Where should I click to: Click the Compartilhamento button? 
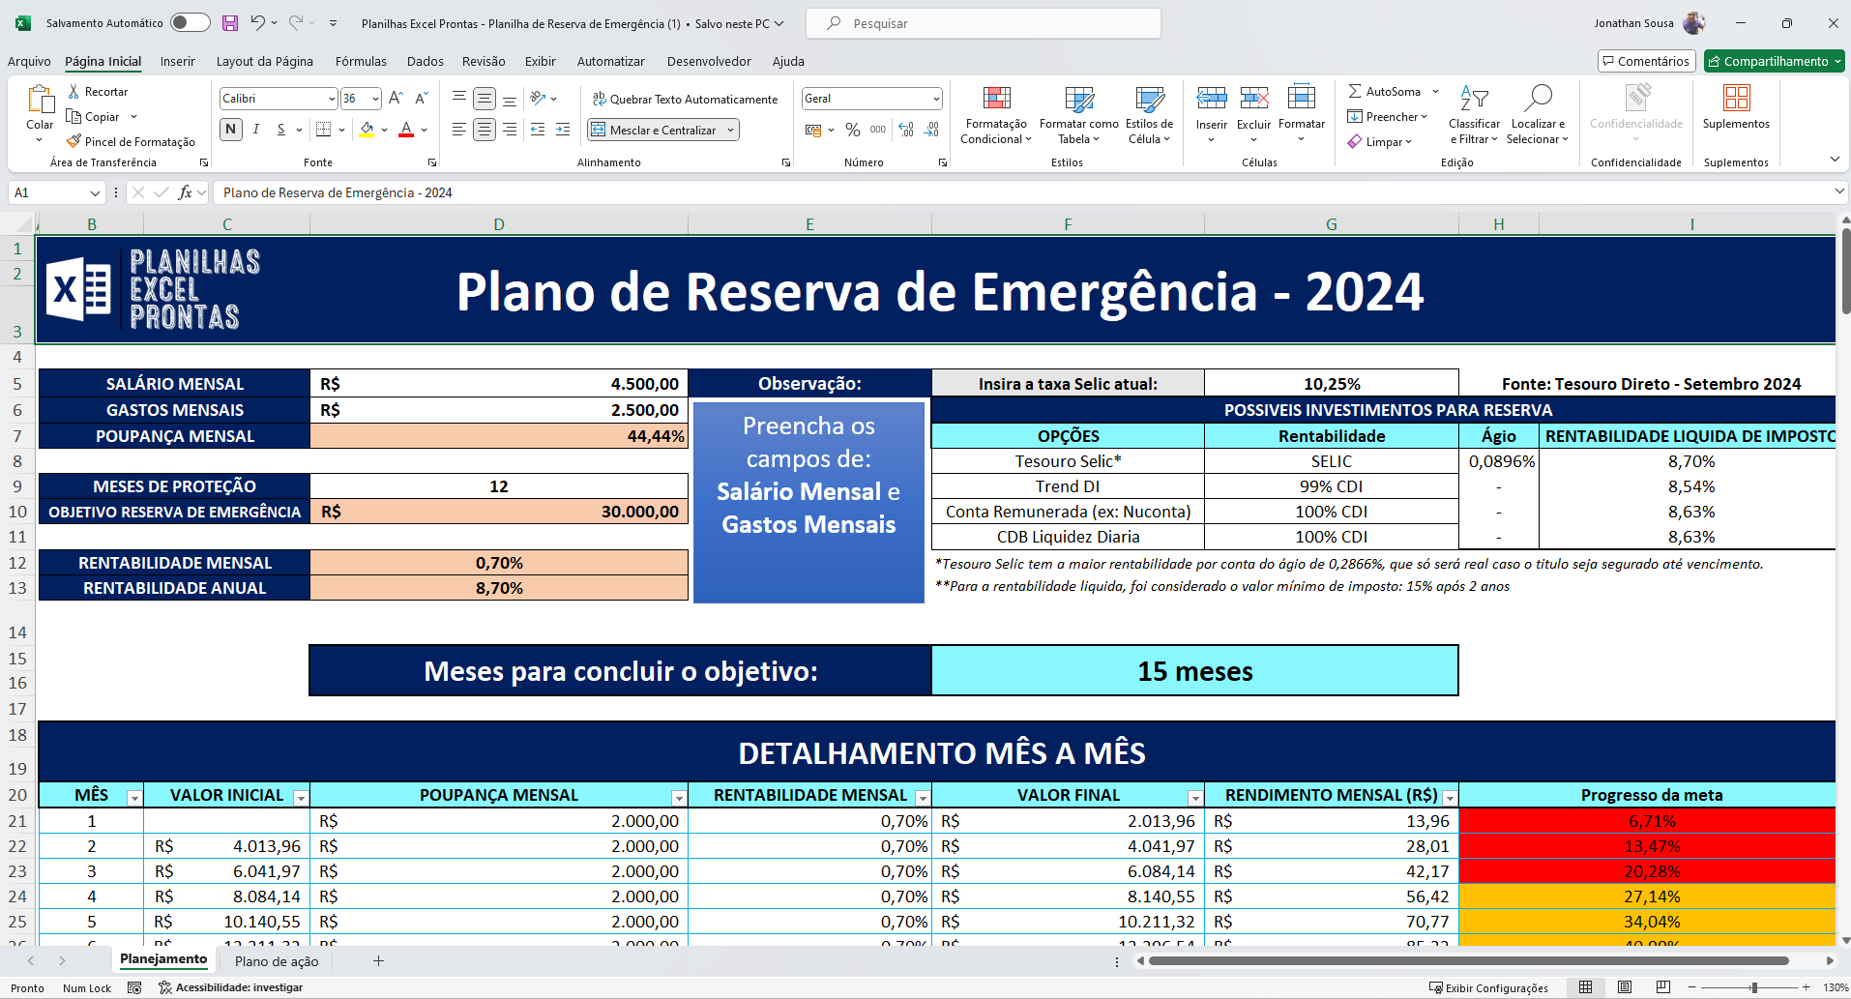[1774, 60]
